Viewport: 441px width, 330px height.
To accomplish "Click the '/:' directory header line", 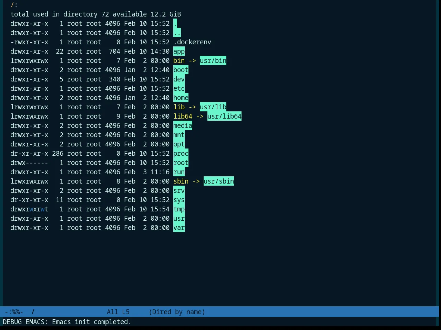I will click(14, 5).
